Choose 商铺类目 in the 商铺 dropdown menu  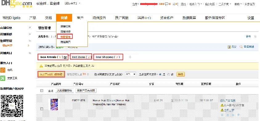pos(66,42)
